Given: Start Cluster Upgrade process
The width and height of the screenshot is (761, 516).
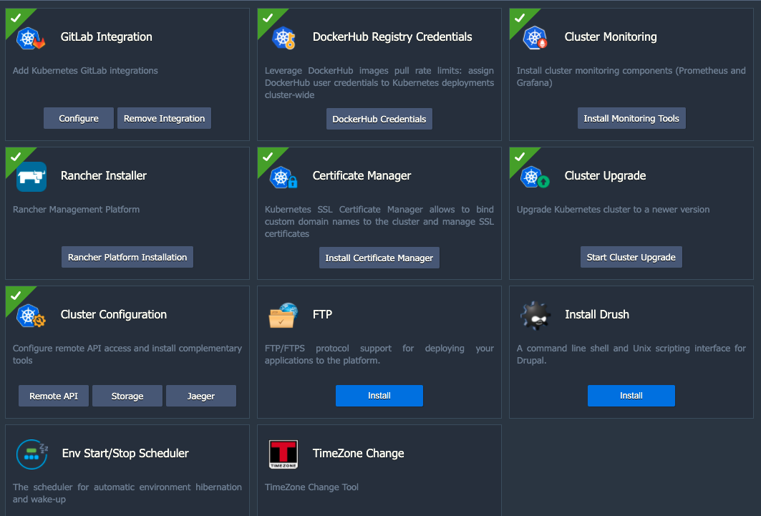Looking at the screenshot, I should pos(631,257).
